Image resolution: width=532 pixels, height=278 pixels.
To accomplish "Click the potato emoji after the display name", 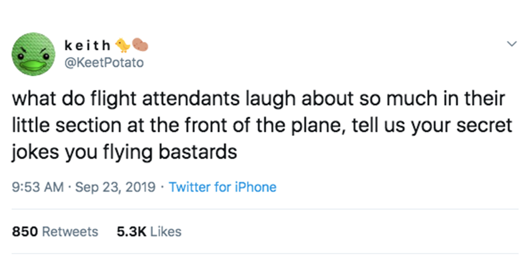I will click(139, 45).
